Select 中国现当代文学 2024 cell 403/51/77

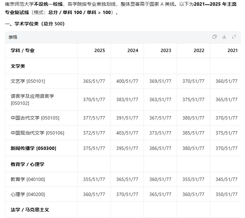point(127,133)
